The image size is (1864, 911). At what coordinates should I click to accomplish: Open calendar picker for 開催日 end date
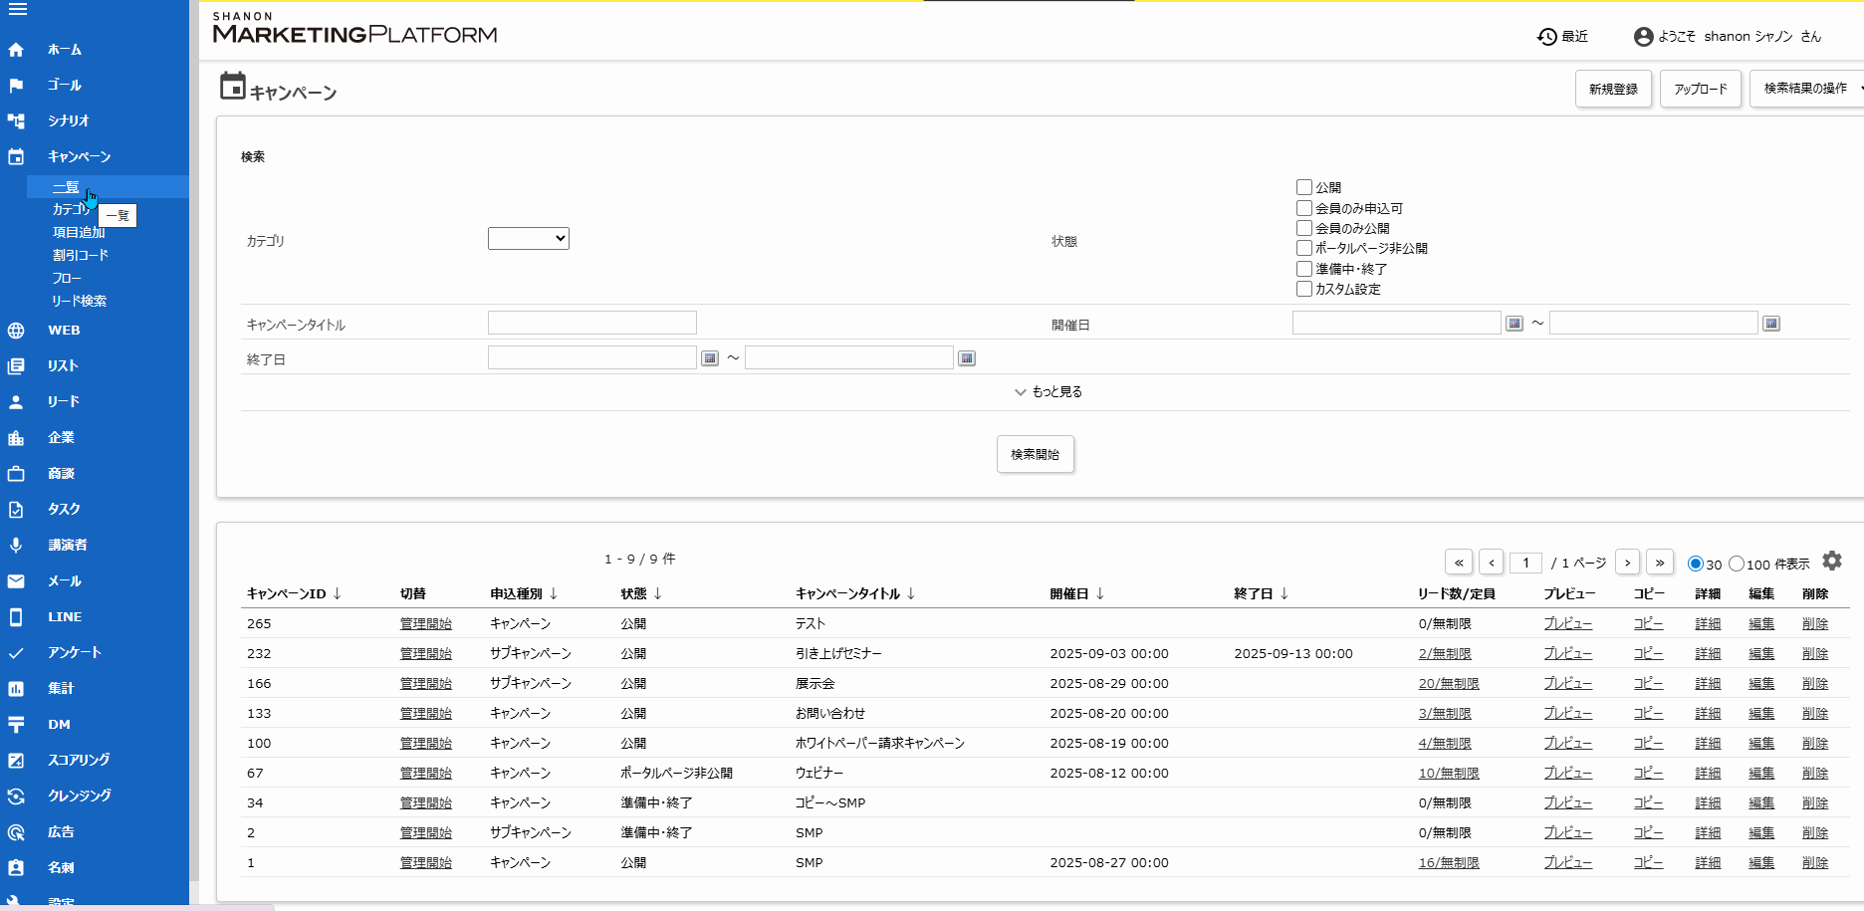click(x=1771, y=324)
